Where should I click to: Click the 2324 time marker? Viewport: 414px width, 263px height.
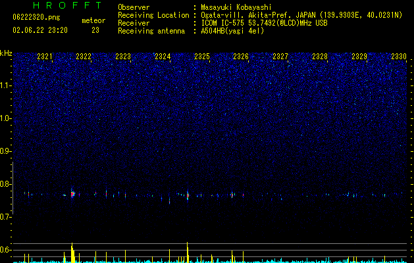163,57
